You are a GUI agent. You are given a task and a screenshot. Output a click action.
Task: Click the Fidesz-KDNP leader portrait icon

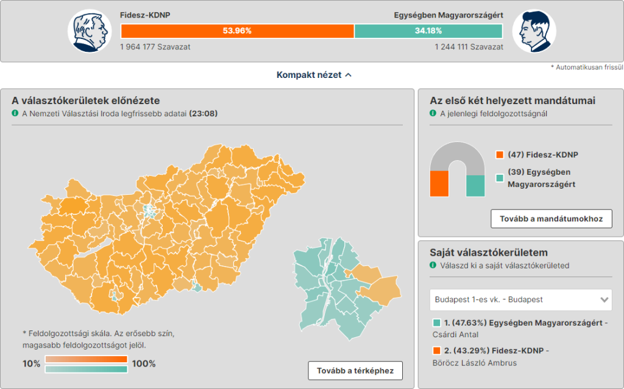point(90,31)
